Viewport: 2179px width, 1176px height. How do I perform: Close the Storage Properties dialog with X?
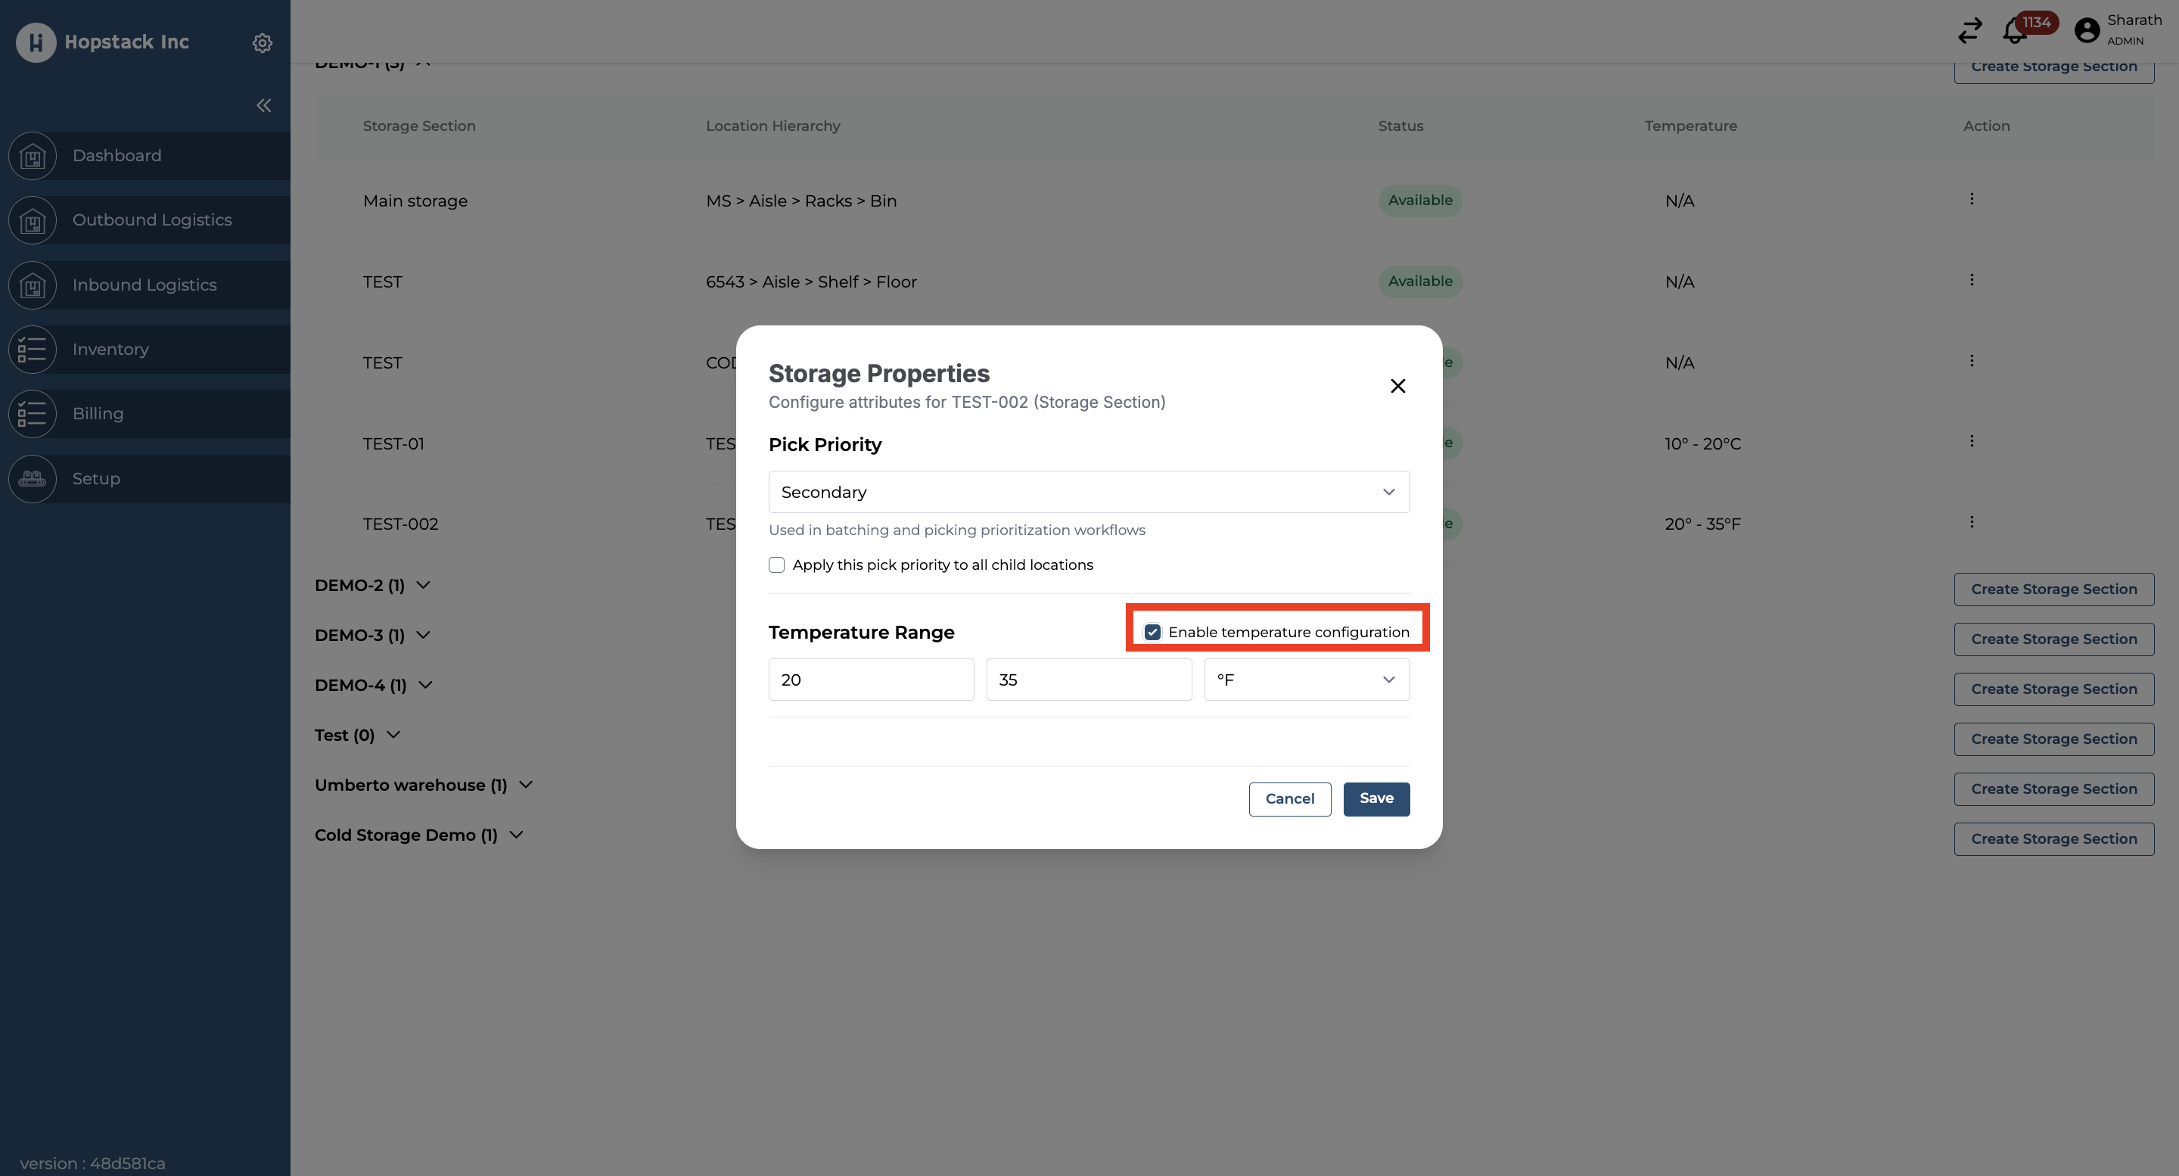(1397, 386)
